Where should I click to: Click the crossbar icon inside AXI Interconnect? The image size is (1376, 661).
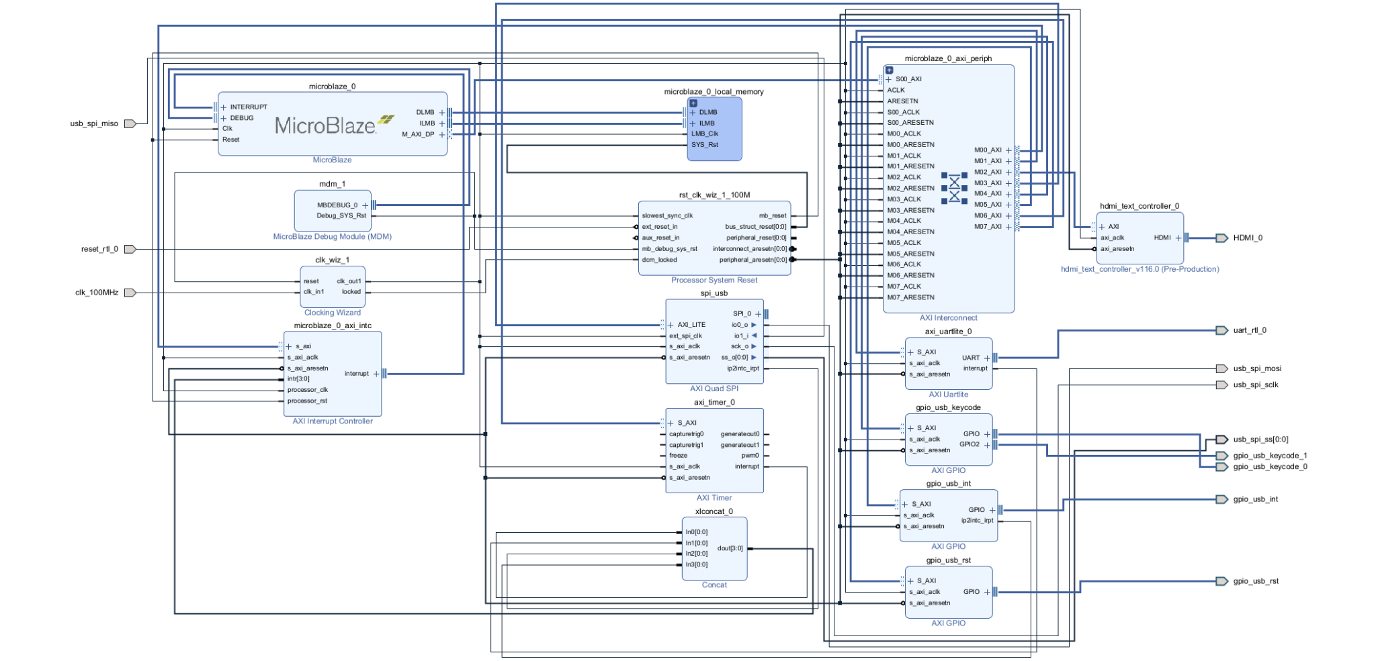[954, 188]
